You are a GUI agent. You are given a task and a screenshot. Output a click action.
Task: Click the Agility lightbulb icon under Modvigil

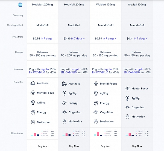[64, 93]
